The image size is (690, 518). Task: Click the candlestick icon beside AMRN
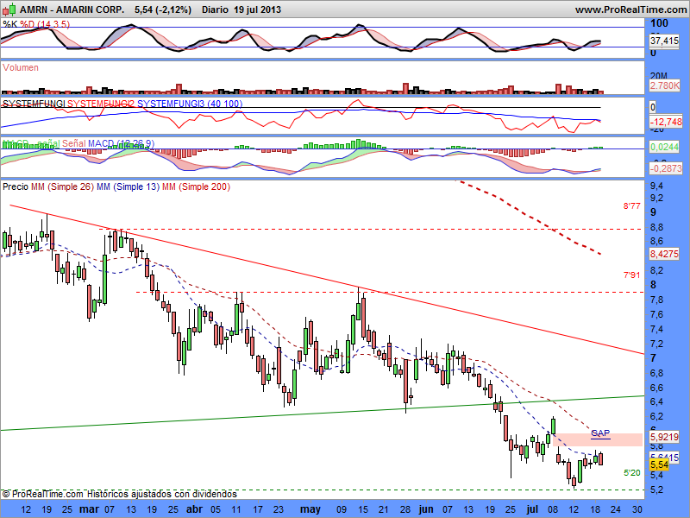point(9,9)
